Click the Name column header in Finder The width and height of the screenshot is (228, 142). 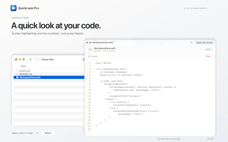[x=23, y=66]
